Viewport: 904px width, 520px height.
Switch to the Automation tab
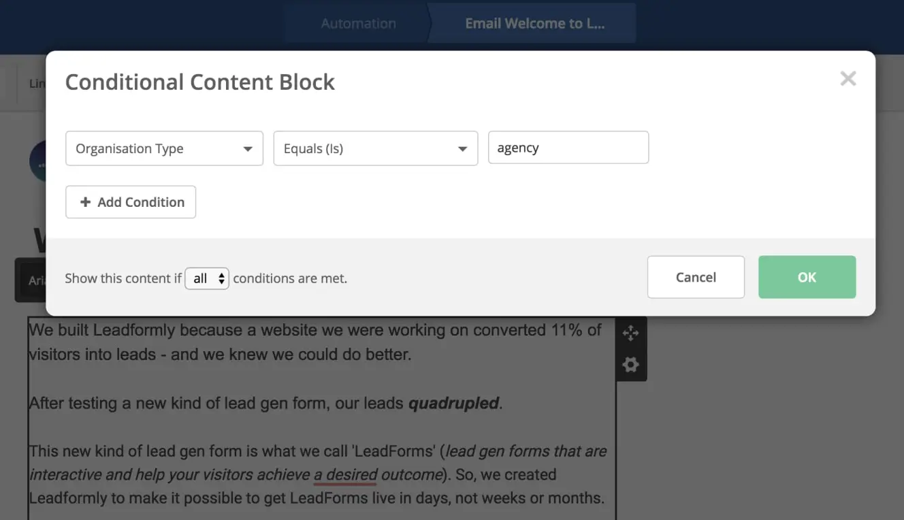click(358, 22)
